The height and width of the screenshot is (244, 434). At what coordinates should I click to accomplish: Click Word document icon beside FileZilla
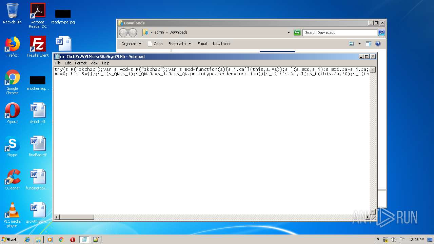[x=63, y=44]
